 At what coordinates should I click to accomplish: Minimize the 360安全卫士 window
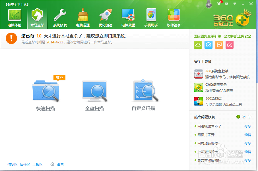tap(243, 4)
